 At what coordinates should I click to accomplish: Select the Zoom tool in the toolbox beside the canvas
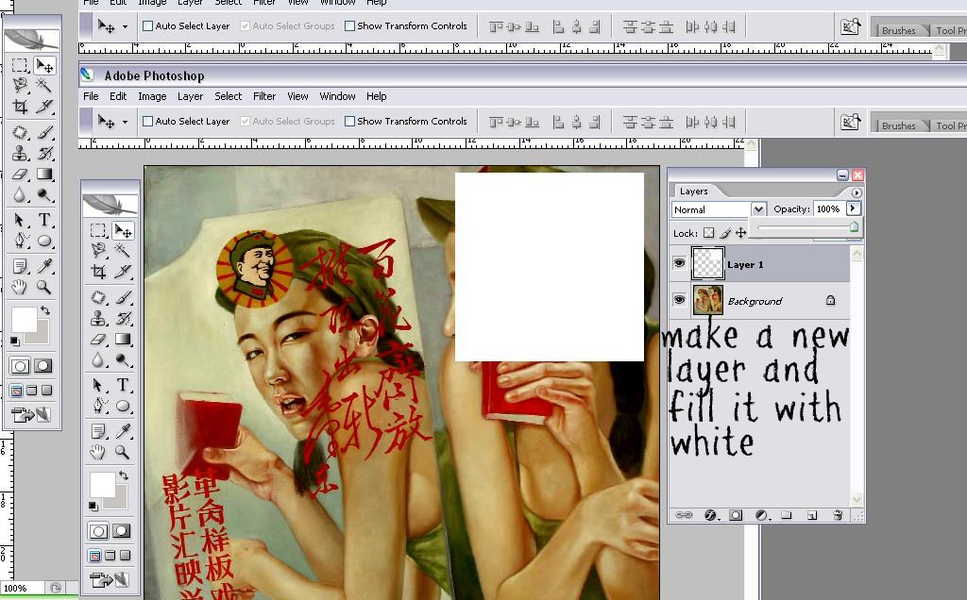(123, 452)
